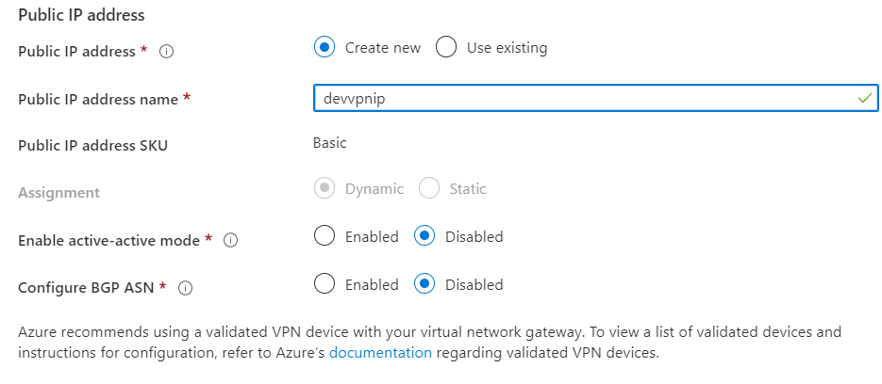Select Static assignment radio button

point(429,188)
